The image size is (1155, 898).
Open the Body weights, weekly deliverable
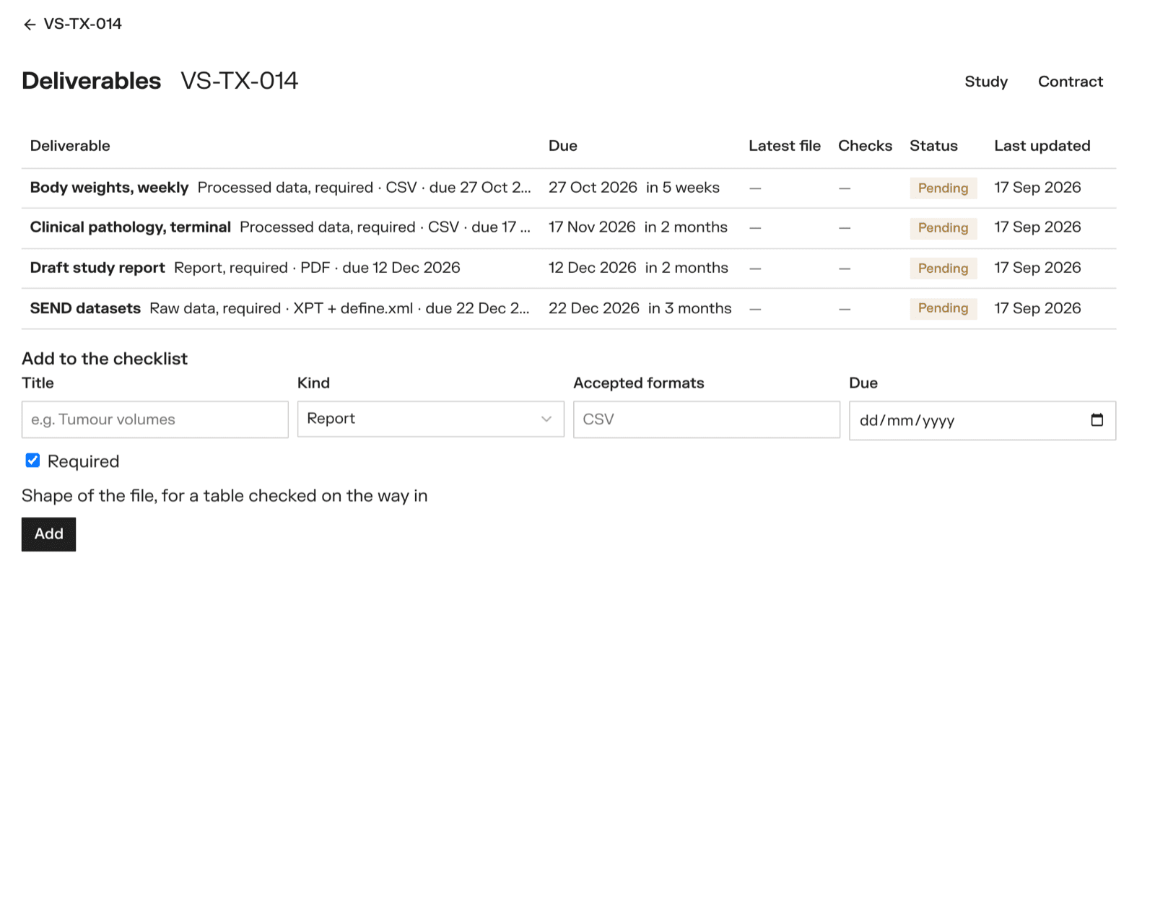coord(109,188)
